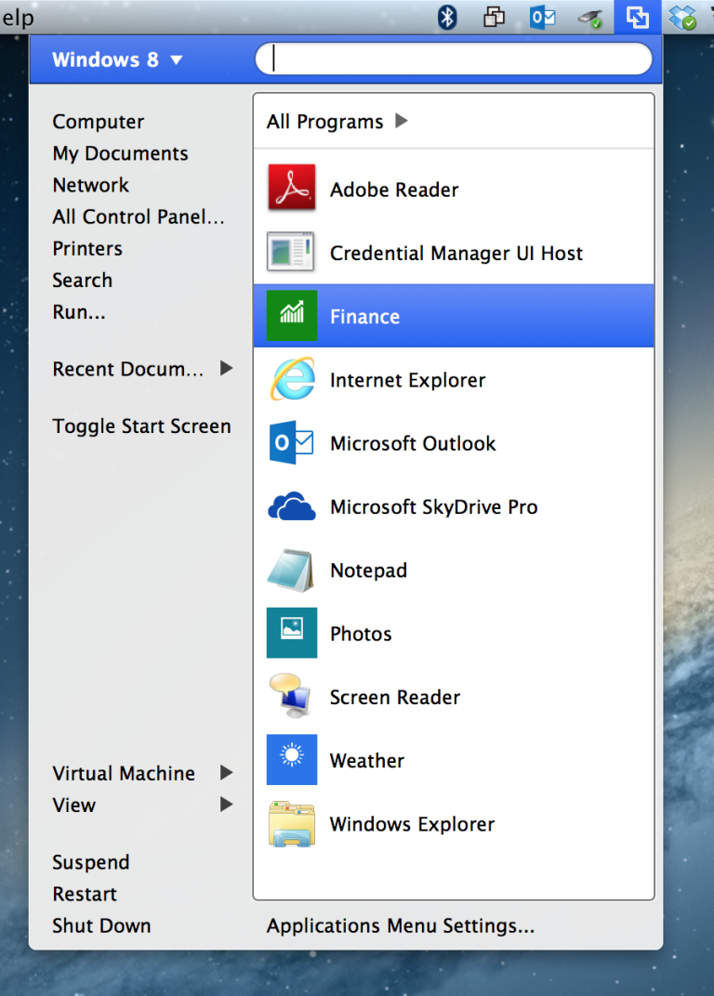
Task: Open Microsoft SkyDrive Pro
Action: point(432,507)
